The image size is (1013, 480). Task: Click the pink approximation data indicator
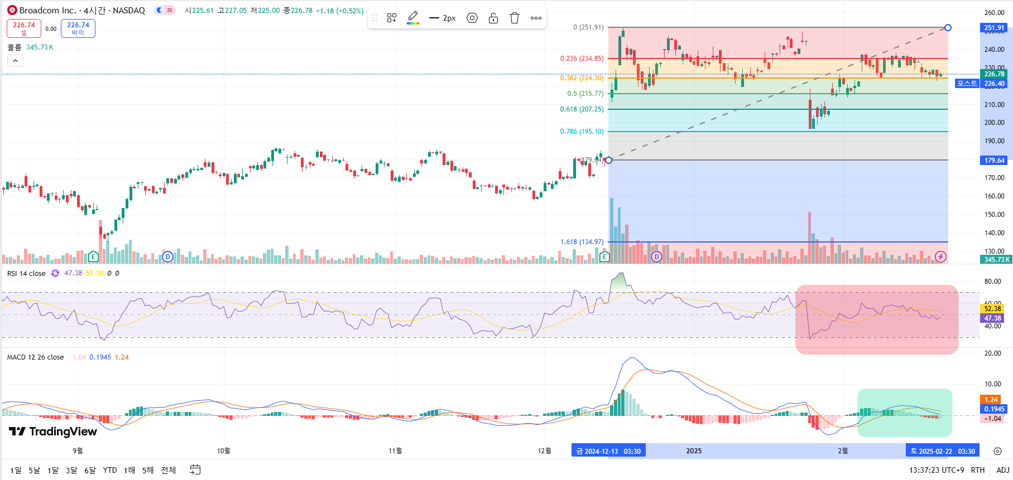pyautogui.click(x=170, y=10)
